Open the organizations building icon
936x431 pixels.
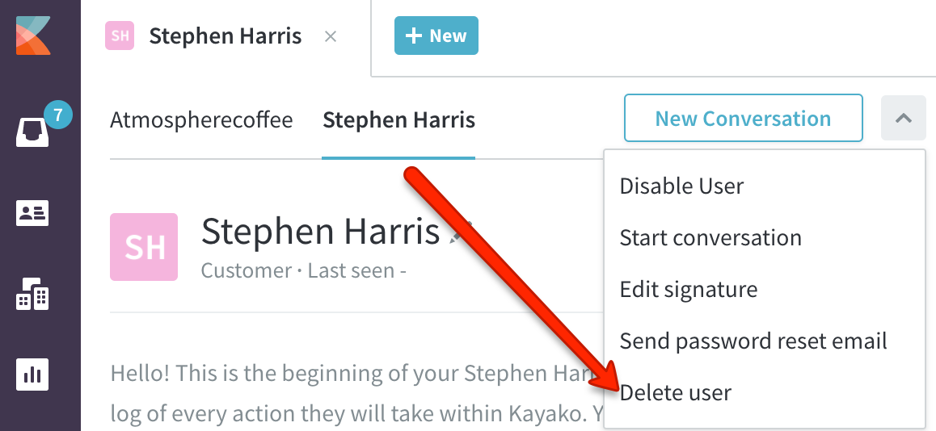tap(32, 294)
